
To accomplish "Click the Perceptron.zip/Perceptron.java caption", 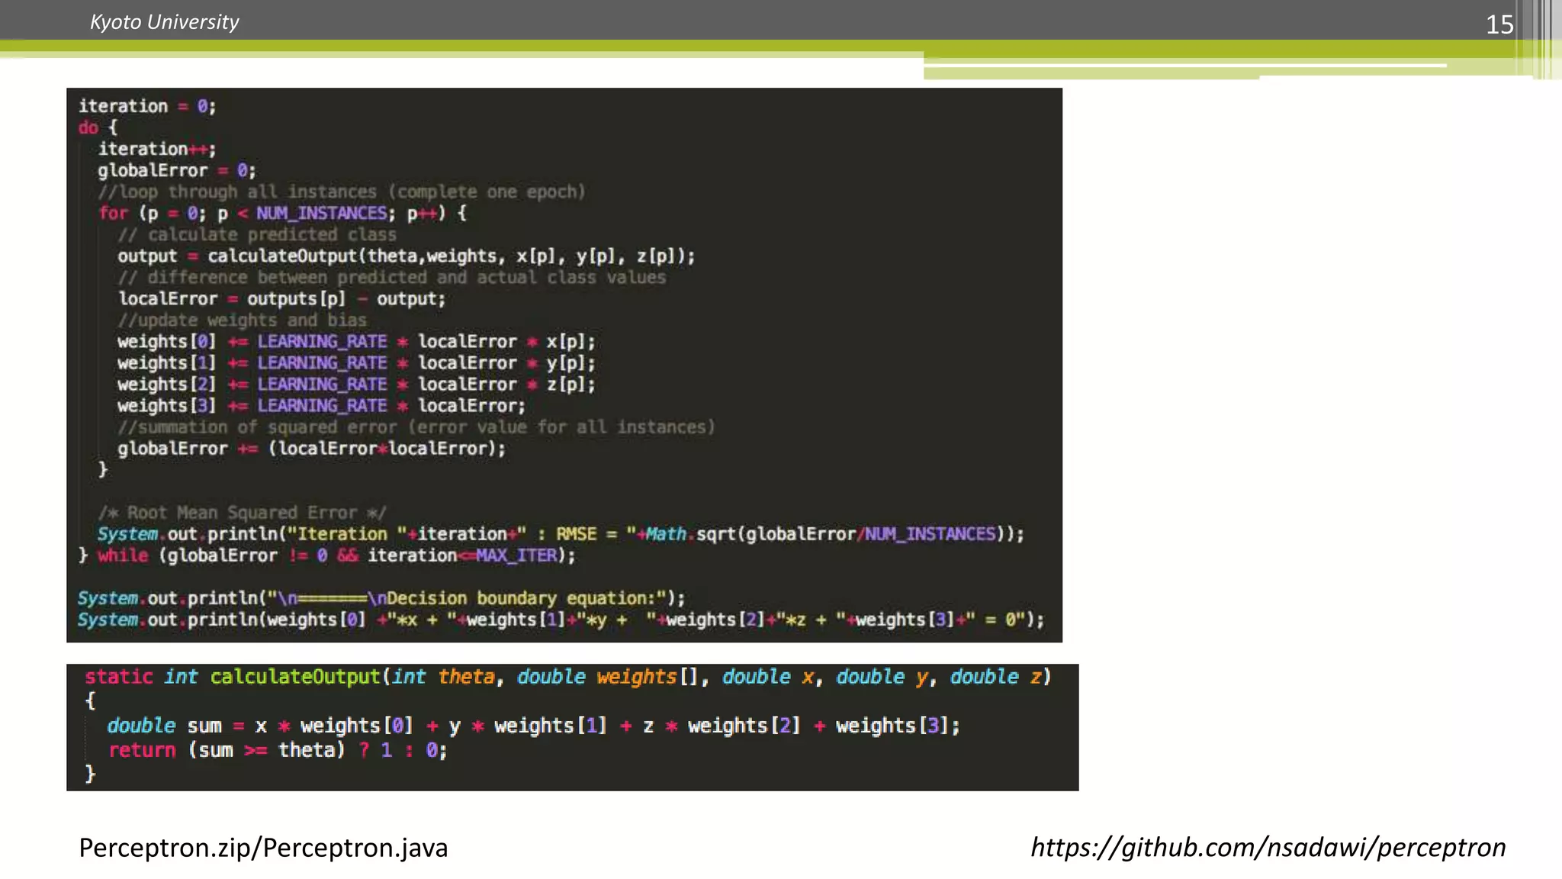I will point(263,848).
